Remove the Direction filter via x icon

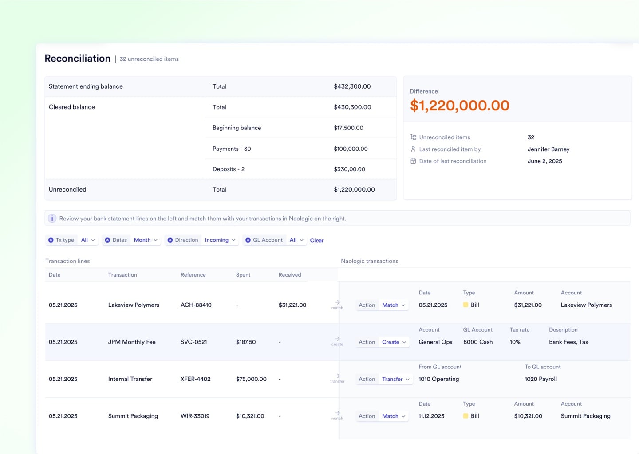[x=170, y=240]
